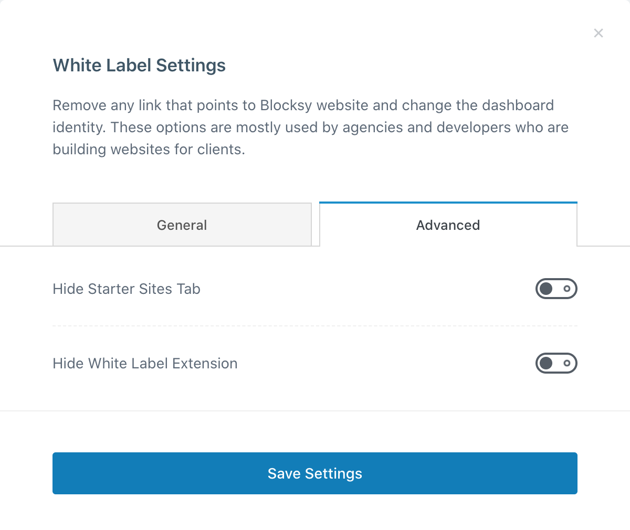Click the Save Settings button
Viewport: 630px width, 530px height.
315,473
